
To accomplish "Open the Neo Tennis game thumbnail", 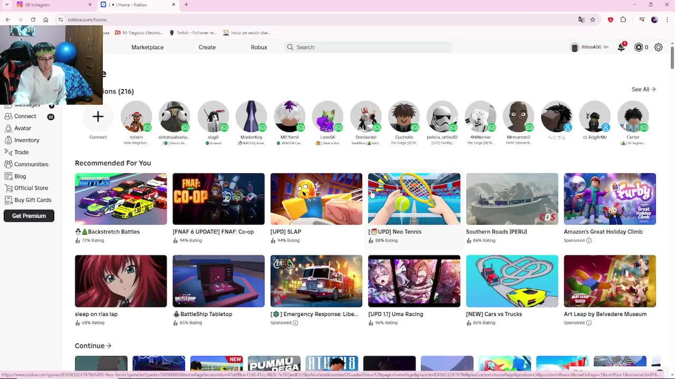I will point(414,199).
